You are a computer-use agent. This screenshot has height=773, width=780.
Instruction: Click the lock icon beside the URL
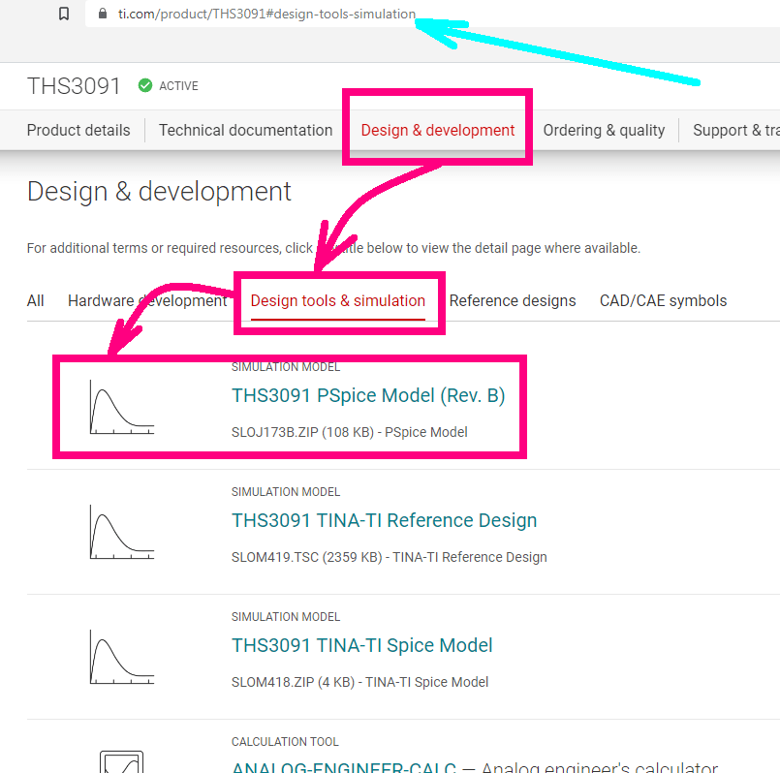[103, 14]
